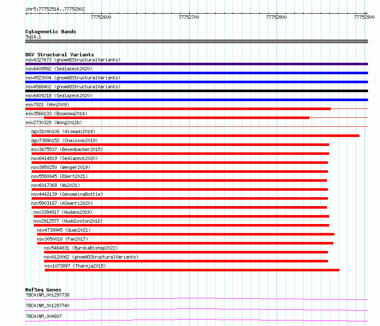Open variant esv7921 (Ahn2009) label
Viewport: 380px width, 326px height.
pyautogui.click(x=47, y=105)
